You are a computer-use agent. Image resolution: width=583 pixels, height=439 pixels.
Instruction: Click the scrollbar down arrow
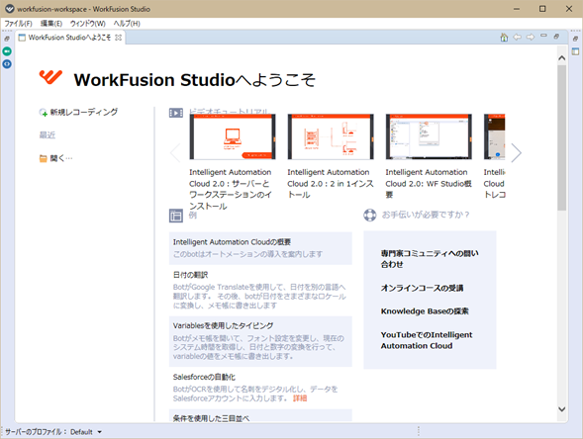point(562,409)
